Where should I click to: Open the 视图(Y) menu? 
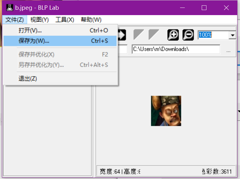click(40, 20)
